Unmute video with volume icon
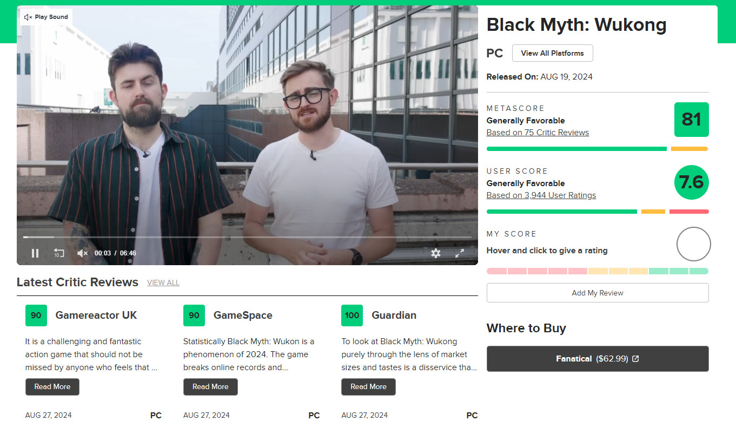 point(82,253)
